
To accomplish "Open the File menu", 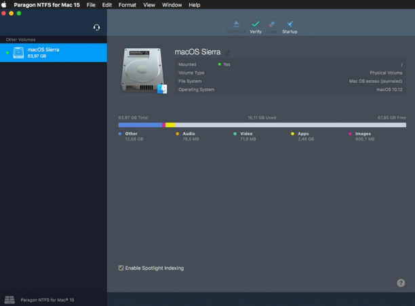I will (91, 5).
